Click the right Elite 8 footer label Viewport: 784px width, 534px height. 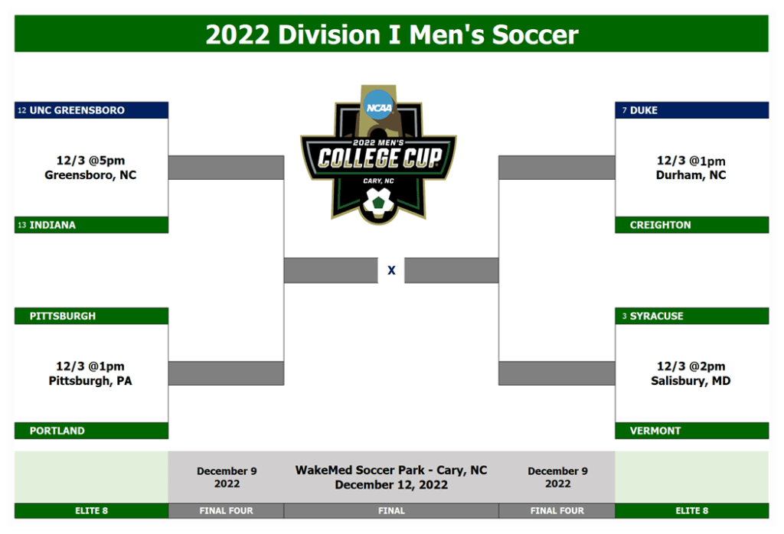[692, 510]
